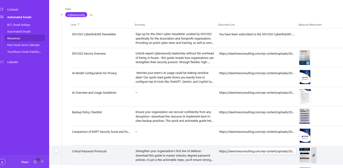Click the Automated Emails map icon
343x168 pixels.
[2, 17]
